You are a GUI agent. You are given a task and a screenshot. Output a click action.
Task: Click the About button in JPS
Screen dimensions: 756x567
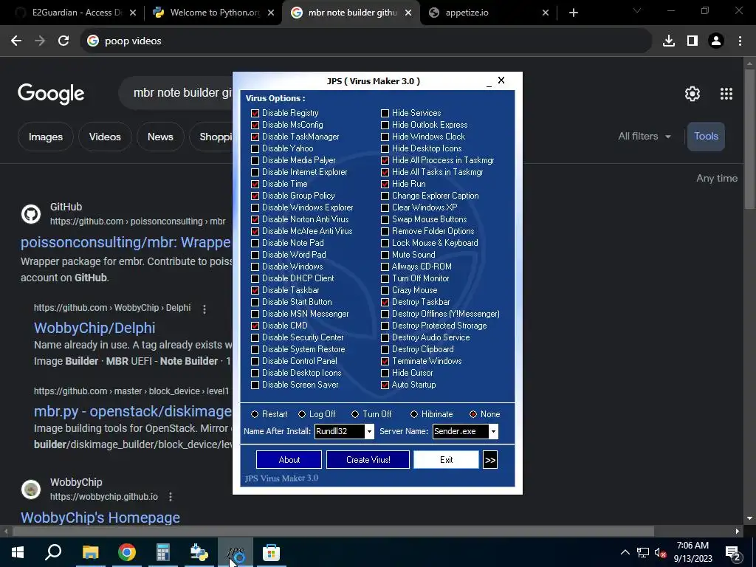[x=289, y=460]
